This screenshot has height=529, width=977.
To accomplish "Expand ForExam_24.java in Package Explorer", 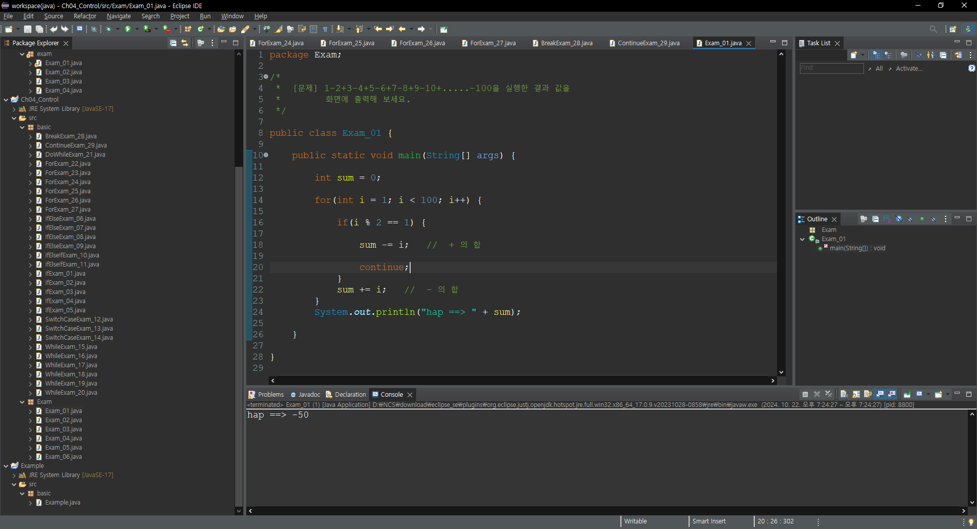I will pyautogui.click(x=31, y=182).
